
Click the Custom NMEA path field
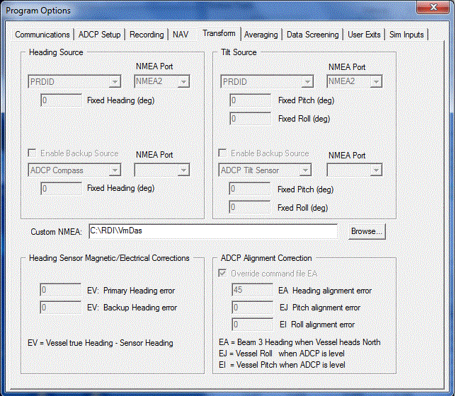(212, 231)
